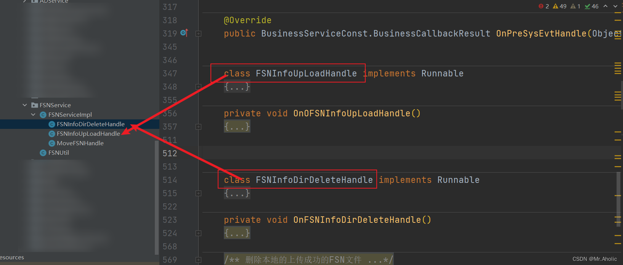The image size is (623, 265).
Task: Click Runnable on line 347
Action: (442, 73)
